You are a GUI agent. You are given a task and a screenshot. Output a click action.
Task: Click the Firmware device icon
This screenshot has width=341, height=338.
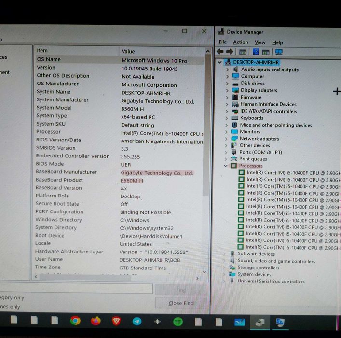[235, 97]
